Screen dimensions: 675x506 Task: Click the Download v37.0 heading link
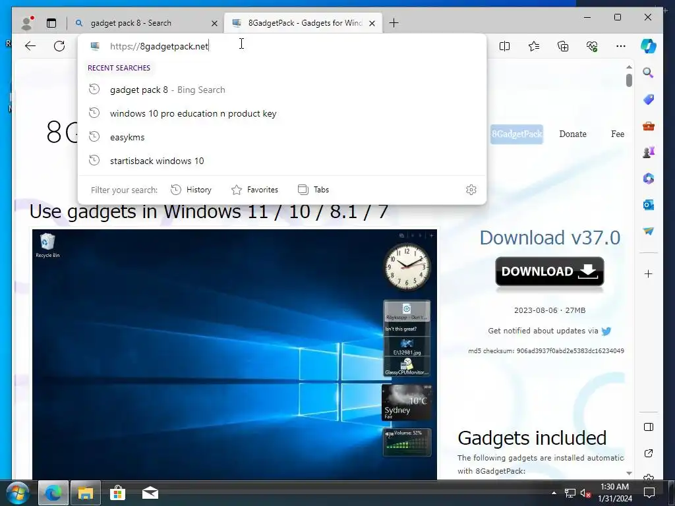tap(550, 237)
